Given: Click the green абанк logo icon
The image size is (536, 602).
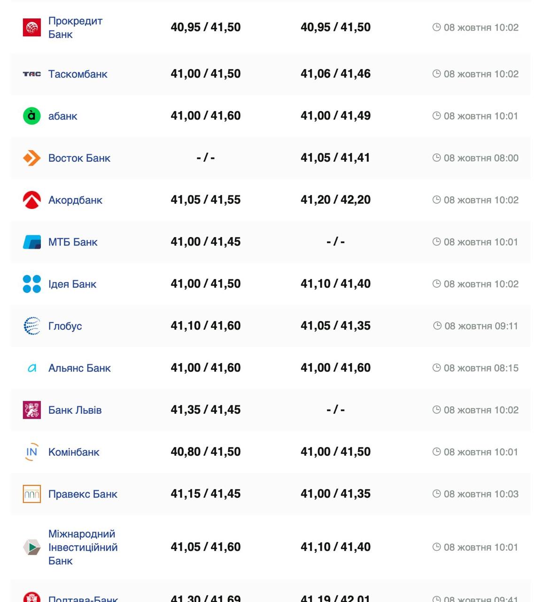Looking at the screenshot, I should tap(32, 116).
